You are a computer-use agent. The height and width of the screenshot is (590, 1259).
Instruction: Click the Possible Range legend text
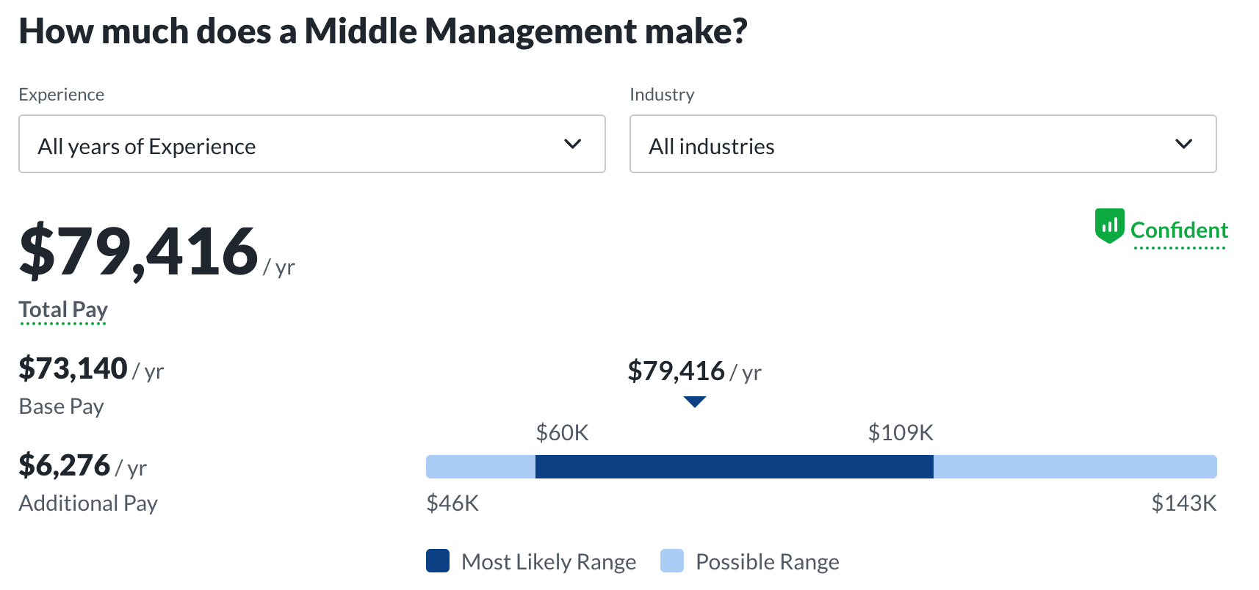coord(767,561)
